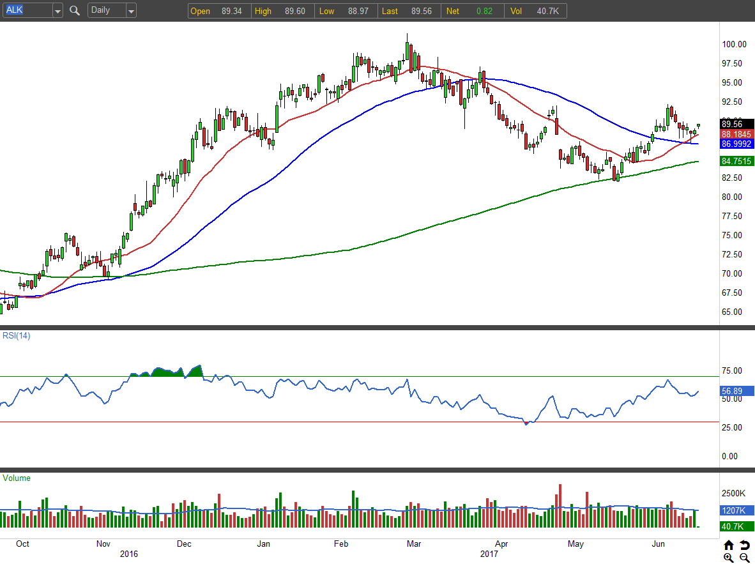The image size is (755, 564).
Task: Click the 100.00 price axis label
Action: tap(735, 44)
